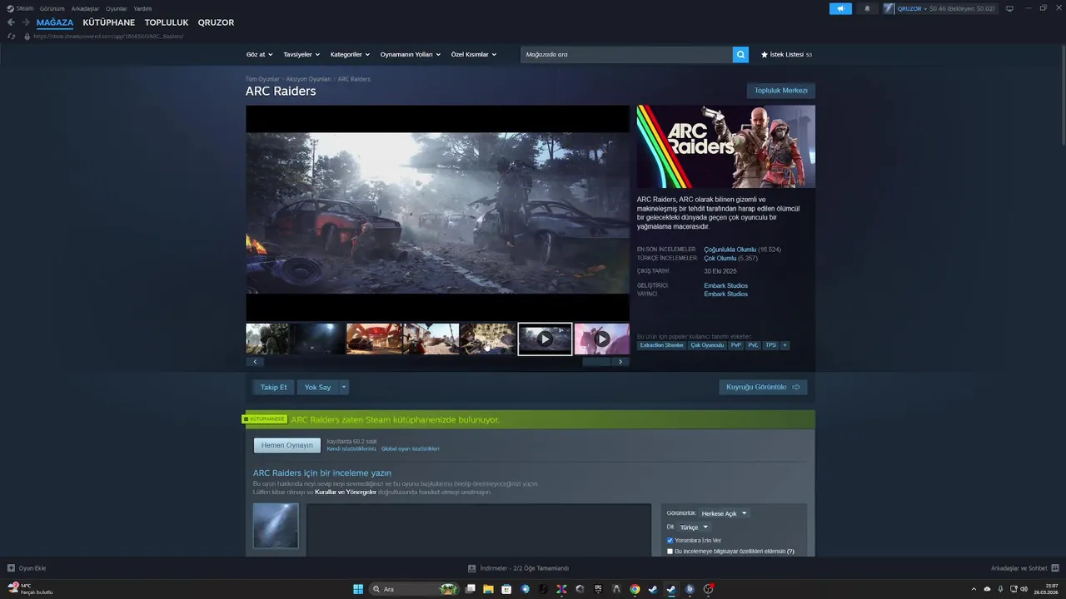1066x599 pixels.
Task: Open Aksiyon Oyunları breadcrumb link
Action: (x=309, y=79)
